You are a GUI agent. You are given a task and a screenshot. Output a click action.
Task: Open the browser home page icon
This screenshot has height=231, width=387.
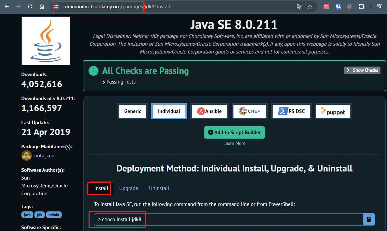42,7
